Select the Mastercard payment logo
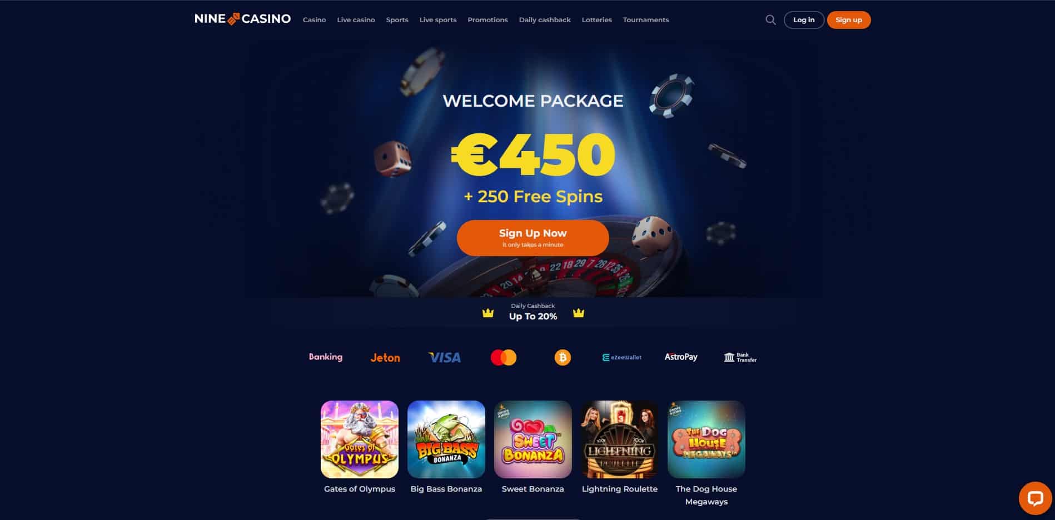Viewport: 1055px width, 520px height. (504, 357)
